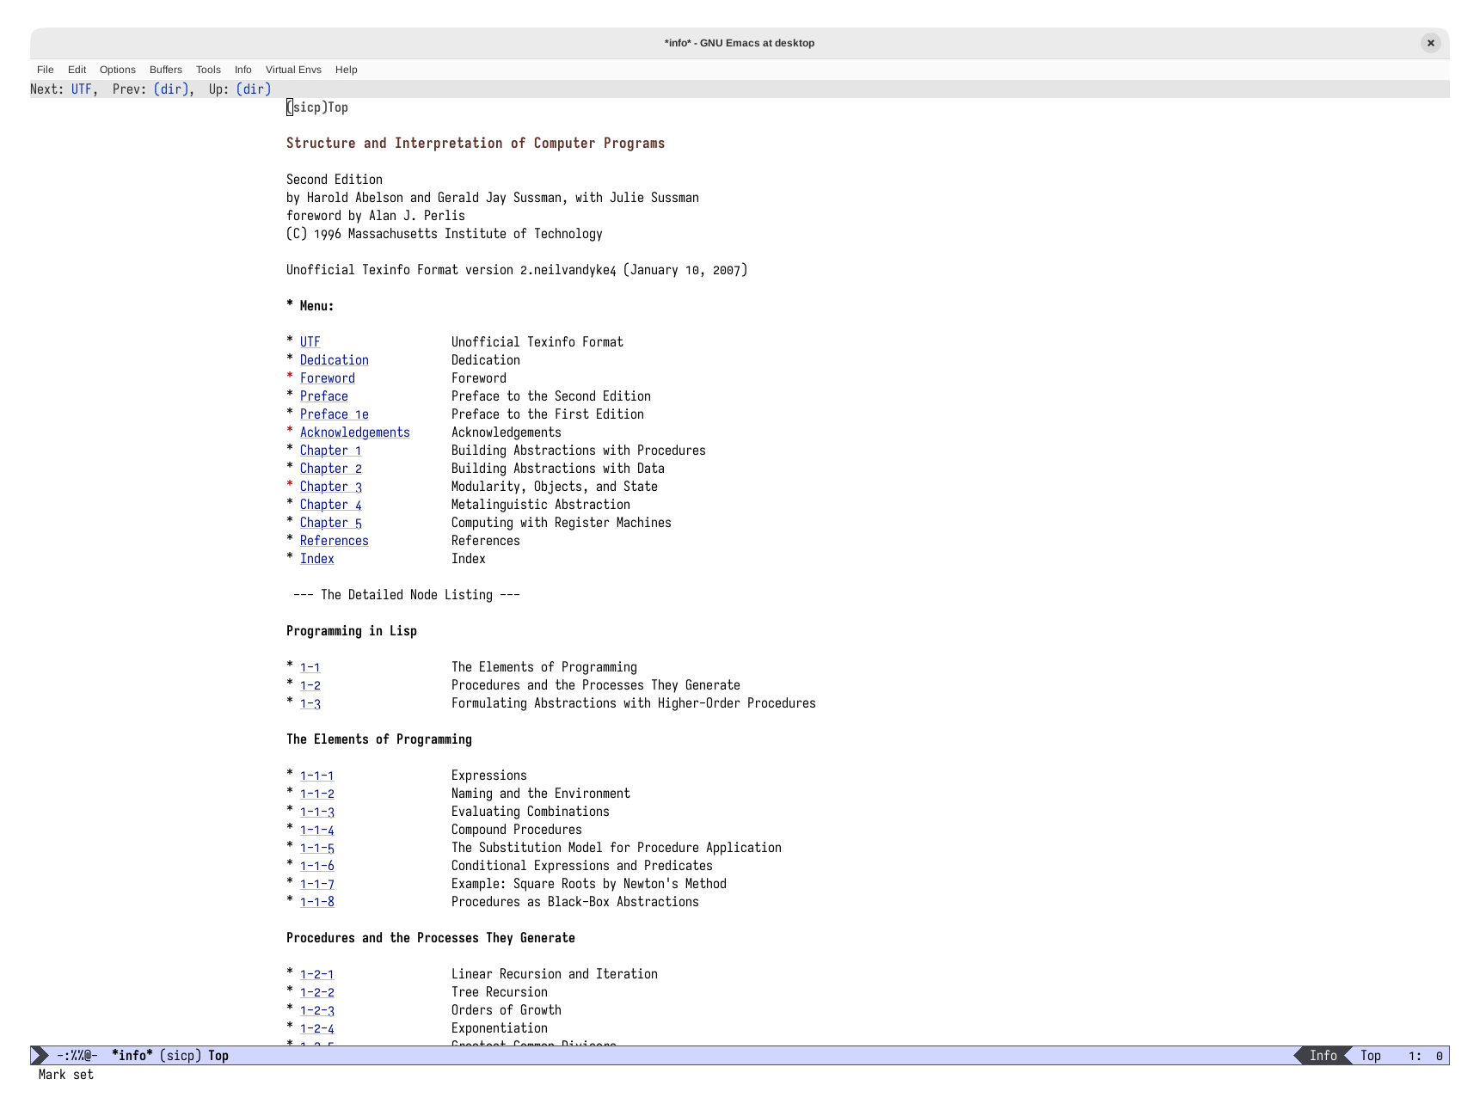Open the Virtual Envs menu
The image size is (1480, 1116).
click(x=293, y=70)
